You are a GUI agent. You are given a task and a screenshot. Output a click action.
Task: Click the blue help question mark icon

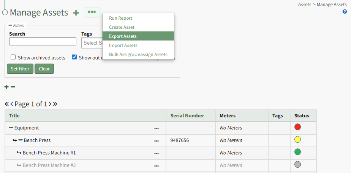coord(345,12)
